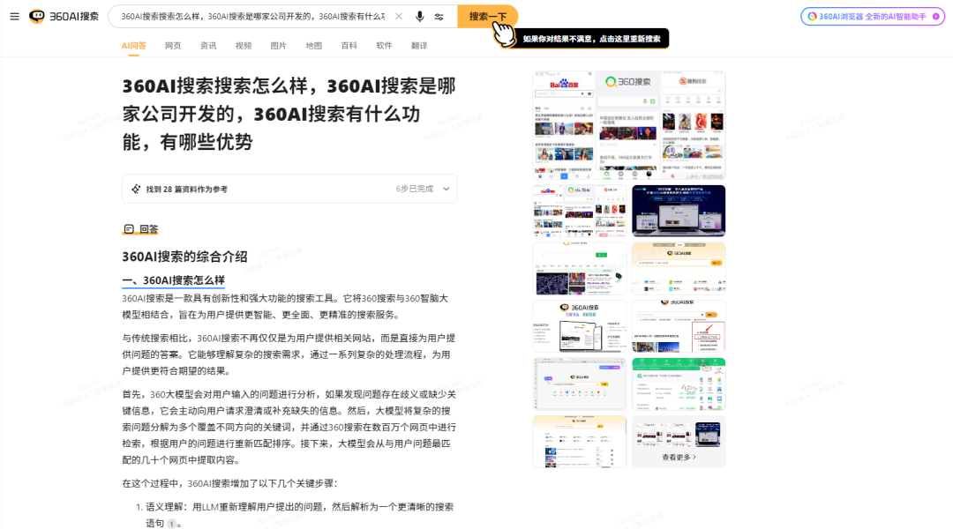Open the dark laptop screenshot thumbnail
953x529 pixels.
(x=679, y=211)
